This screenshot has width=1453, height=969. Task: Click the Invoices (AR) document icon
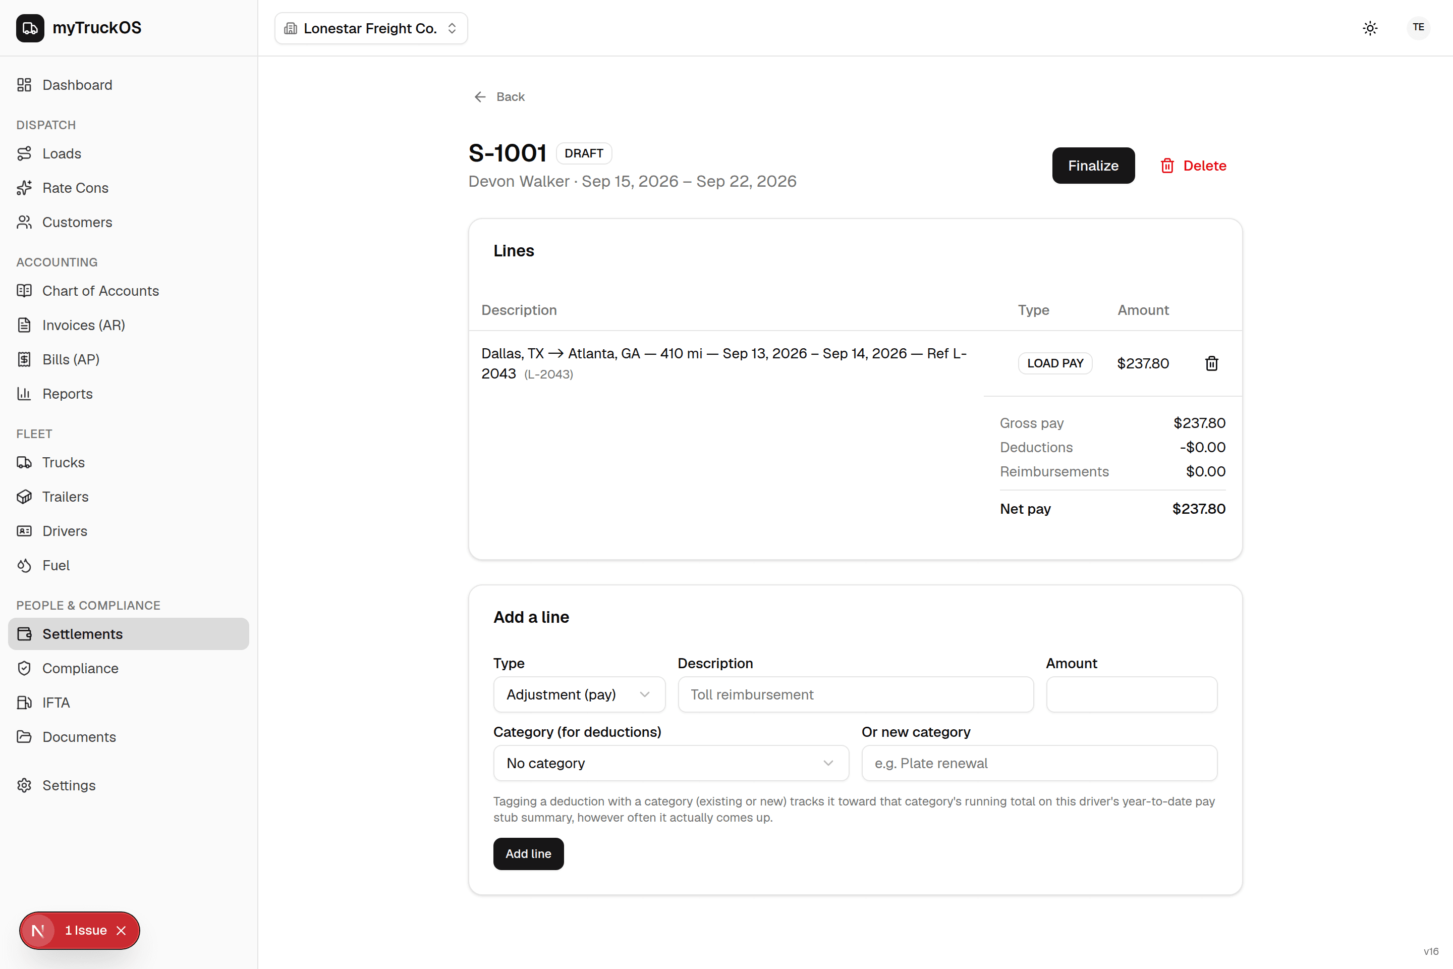click(x=24, y=325)
